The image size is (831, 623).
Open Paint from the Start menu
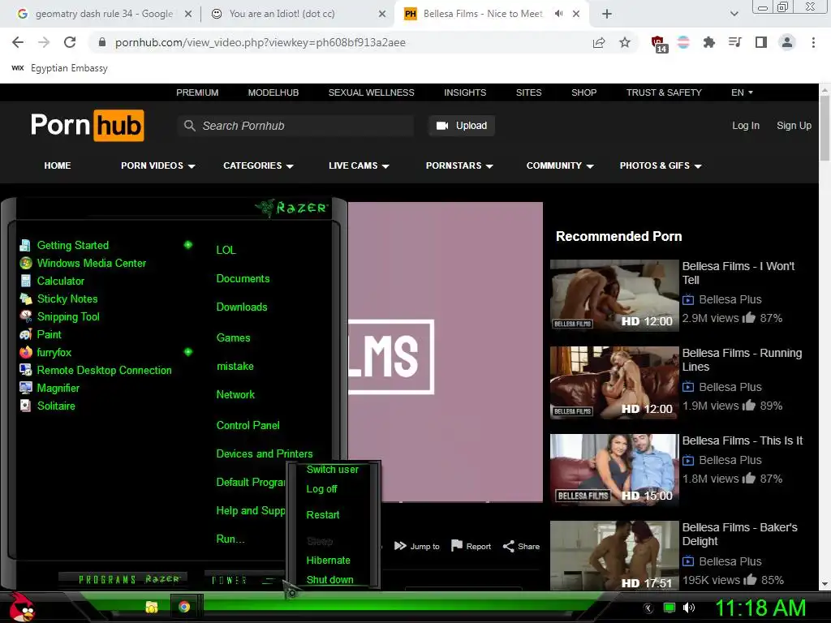click(41, 334)
